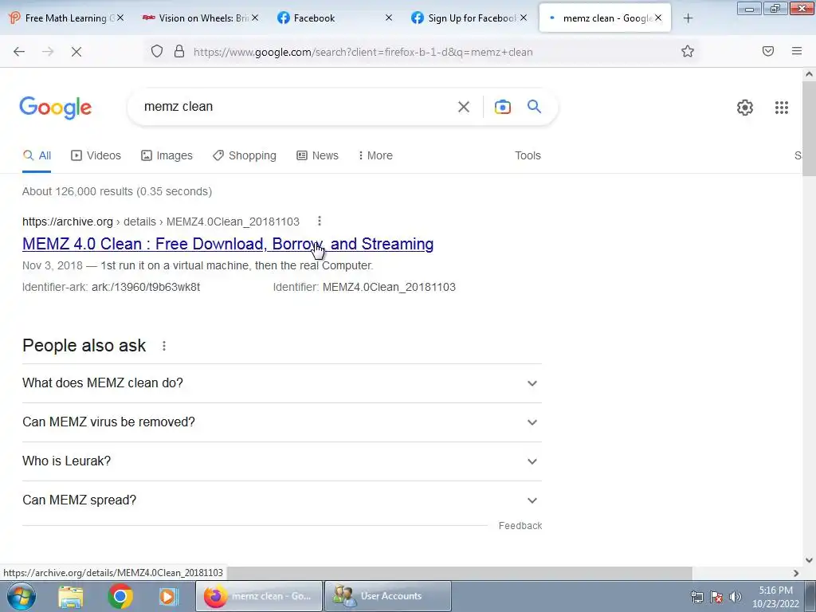Open MEMZ 4.0 Clean archive.org link
816x612 pixels.
click(228, 244)
